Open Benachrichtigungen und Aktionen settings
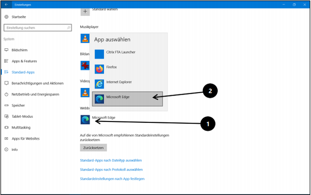311x195 pixels. (37, 83)
